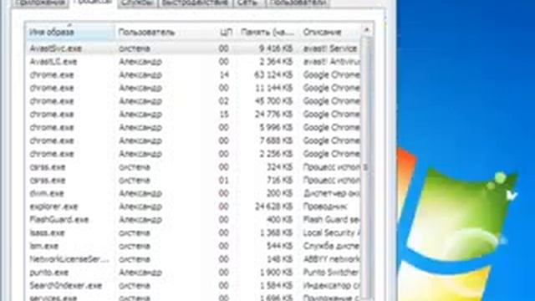Select the explorer.exe process row

[x=193, y=207]
